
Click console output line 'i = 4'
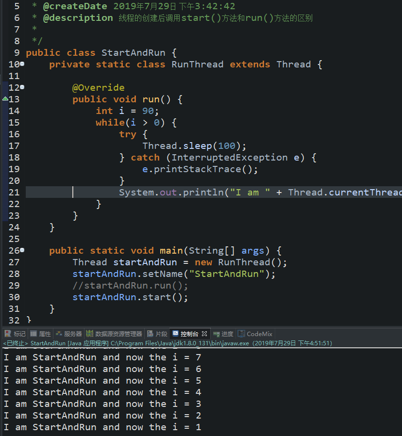pos(102,392)
